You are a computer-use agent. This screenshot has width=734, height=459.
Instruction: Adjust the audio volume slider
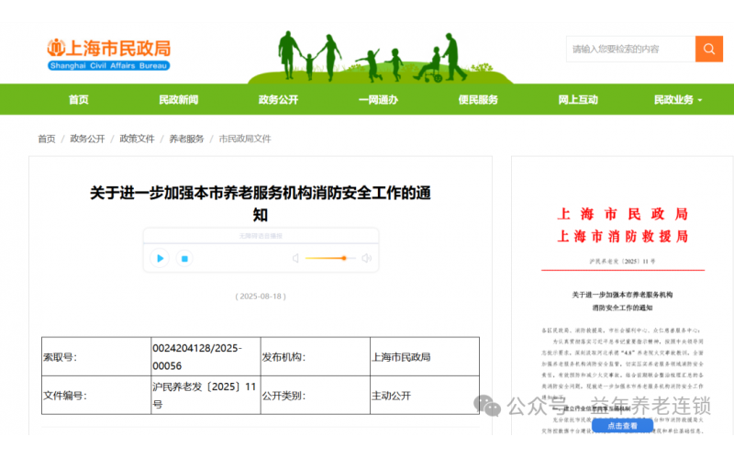click(330, 258)
